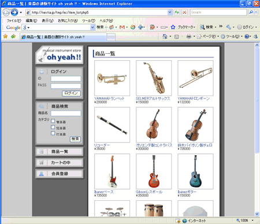Image resolution: width=260 pixels, height=224 pixels.
Task: Click the blue Help question mark icon
Action: (247, 36)
